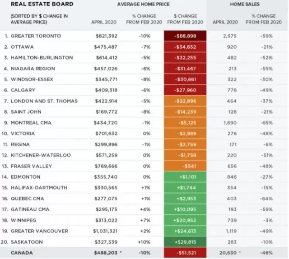Image resolution: width=289 pixels, height=259 pixels.
Task: Click the $ Change From Feb 2020 header
Action: (185, 19)
